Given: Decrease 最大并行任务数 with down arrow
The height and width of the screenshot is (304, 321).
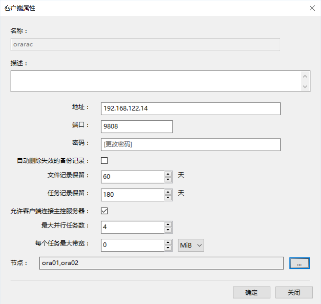Looking at the screenshot, I should [x=168, y=230].
